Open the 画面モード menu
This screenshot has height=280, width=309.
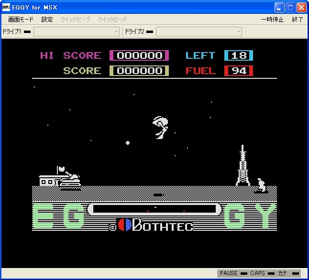pyautogui.click(x=21, y=19)
